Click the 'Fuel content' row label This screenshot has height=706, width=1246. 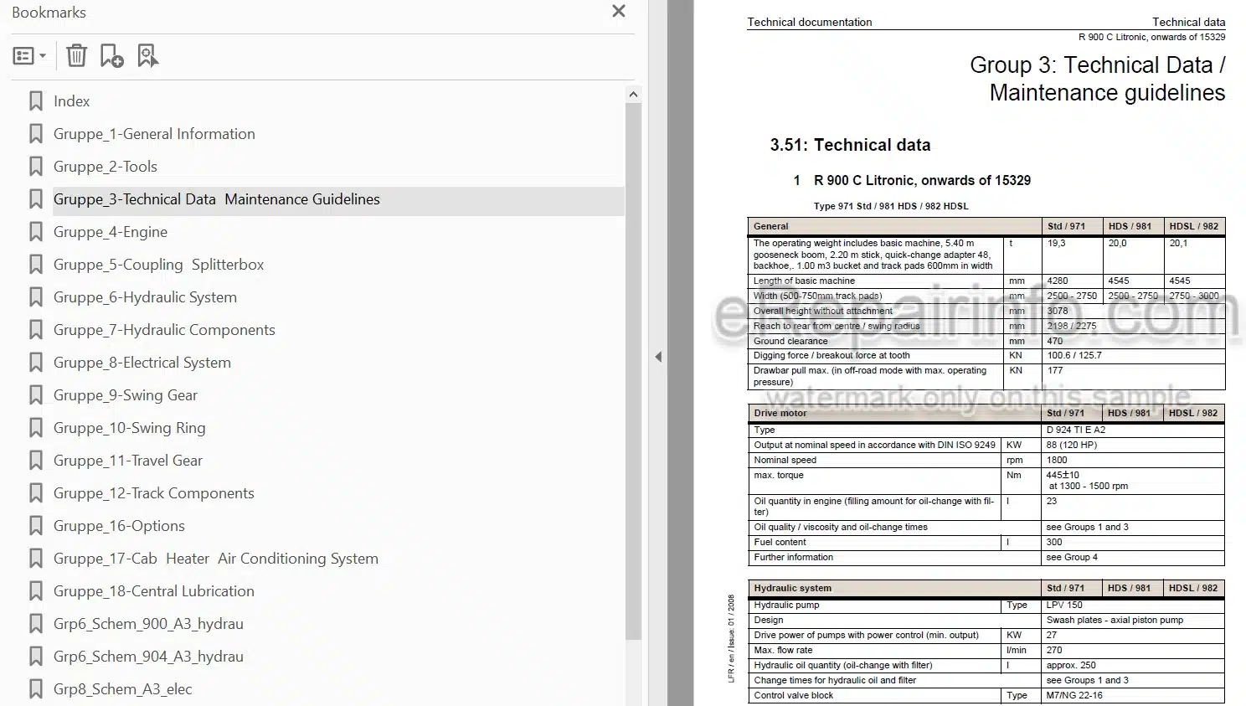[780, 542]
